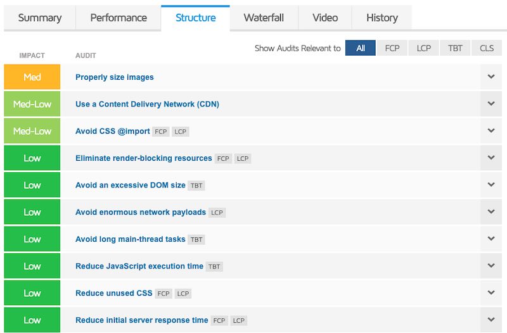507x333 pixels.
Task: Expand the Use a CDN audit chevron
Action: pyautogui.click(x=491, y=104)
